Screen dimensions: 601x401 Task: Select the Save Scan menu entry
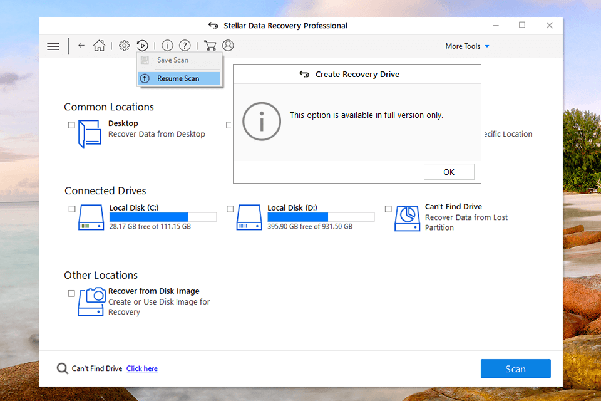[x=173, y=60]
